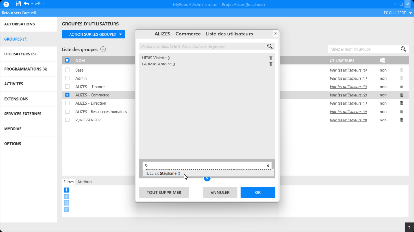Click trash icon for ALIZES - Direction row
This screenshot has width=414, height=232.
[x=402, y=103]
